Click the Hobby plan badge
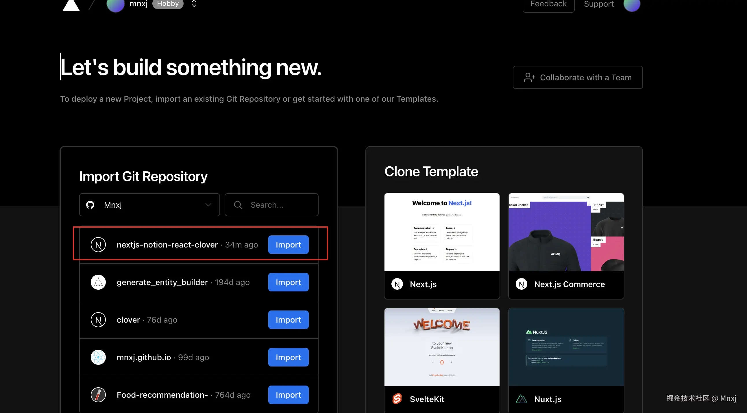Screen dimensions: 747x413 [x=168, y=3]
